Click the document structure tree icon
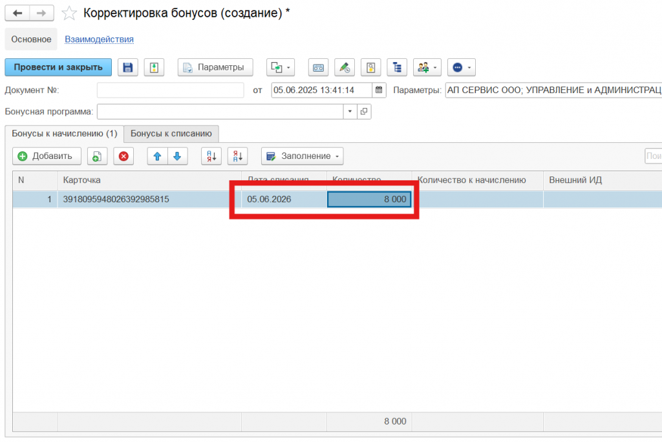662x442 pixels. point(397,67)
